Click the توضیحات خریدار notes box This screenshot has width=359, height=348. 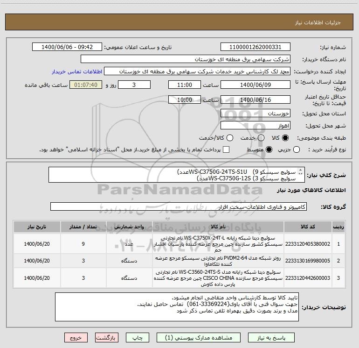(177, 307)
